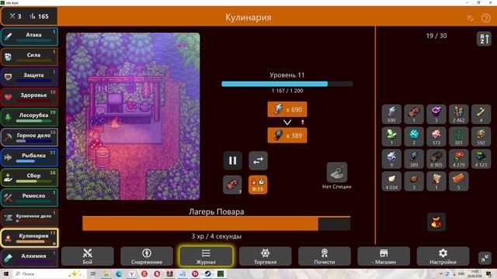Select the Кулинария skill
The height and width of the screenshot is (279, 497).
(x=30, y=238)
